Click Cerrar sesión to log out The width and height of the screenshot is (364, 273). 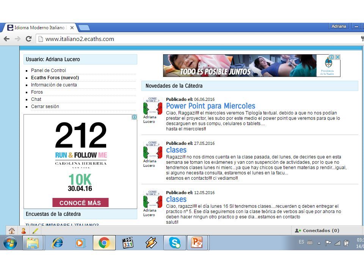tap(45, 106)
